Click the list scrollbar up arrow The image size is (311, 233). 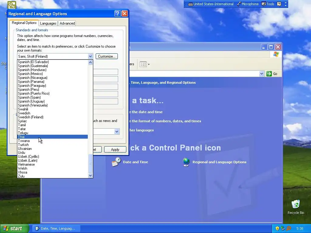pos(90,62)
